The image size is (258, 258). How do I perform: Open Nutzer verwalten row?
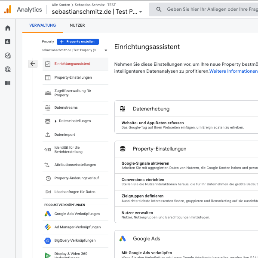pyautogui.click(x=186, y=215)
